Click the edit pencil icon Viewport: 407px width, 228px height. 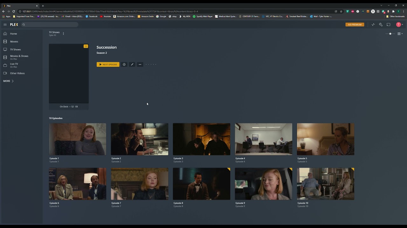[x=132, y=64]
